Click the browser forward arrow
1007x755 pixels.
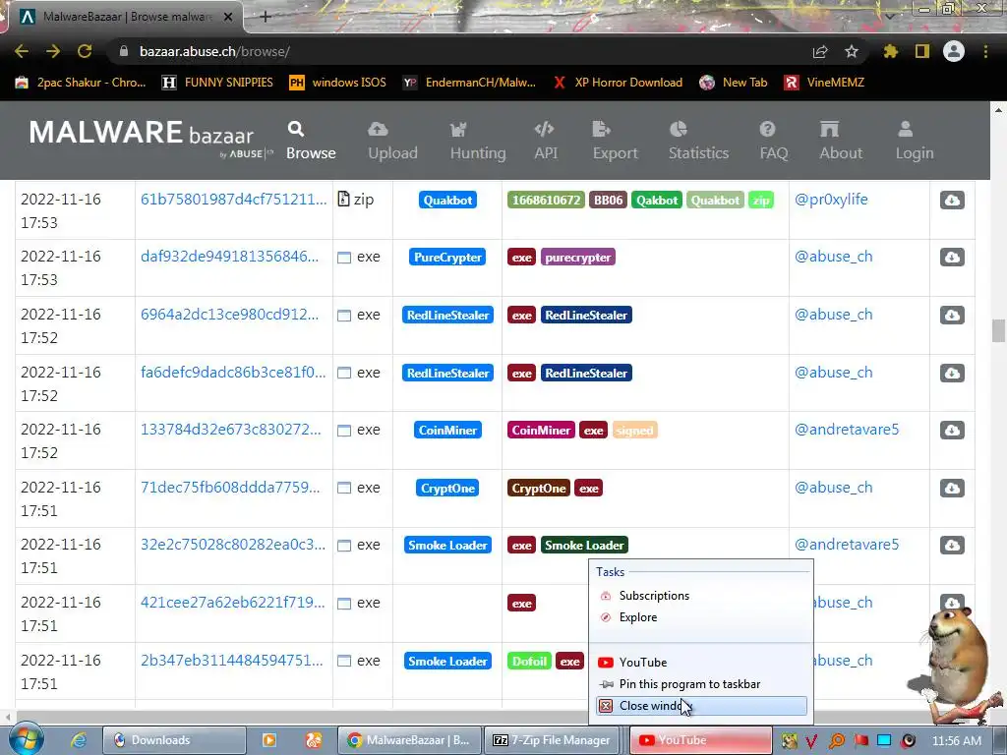pyautogui.click(x=53, y=51)
